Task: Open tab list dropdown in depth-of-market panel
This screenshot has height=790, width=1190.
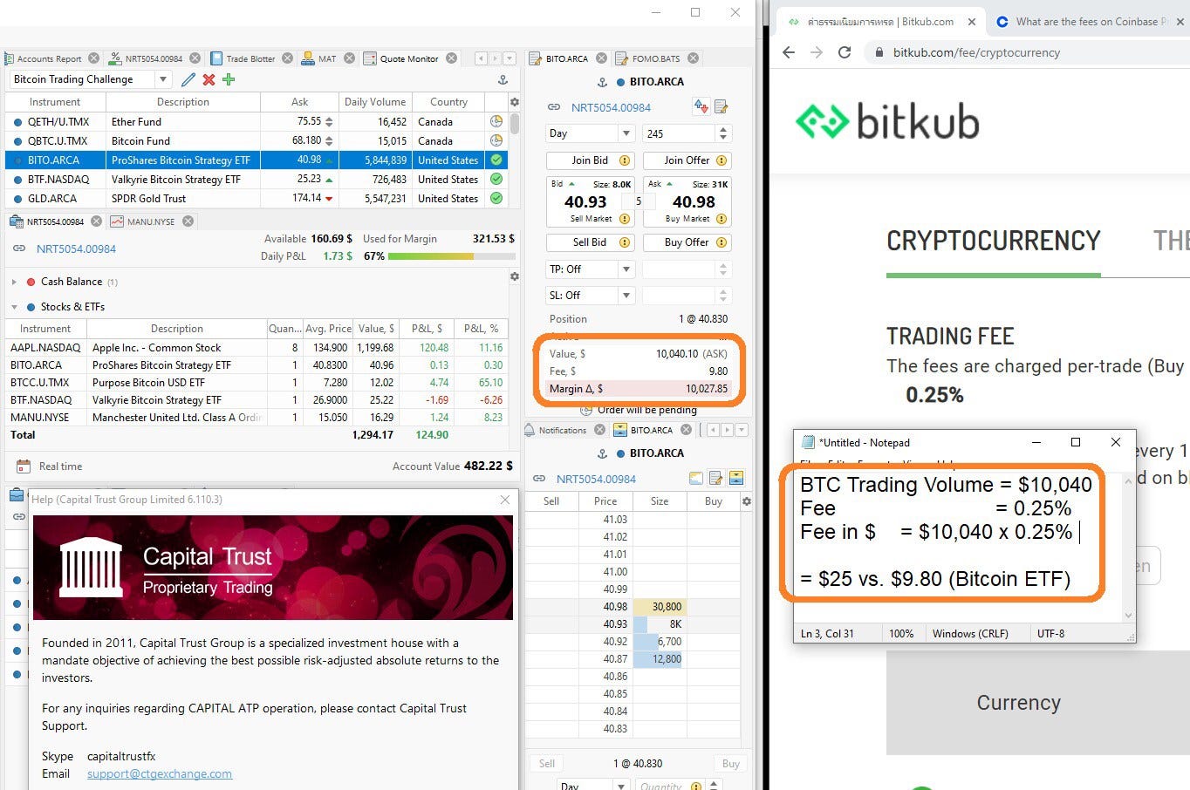Action: (742, 430)
